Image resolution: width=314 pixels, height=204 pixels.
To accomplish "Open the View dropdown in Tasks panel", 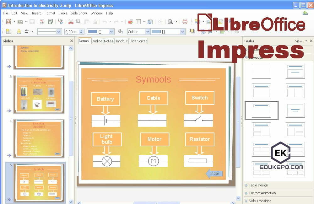I will click(300, 41).
